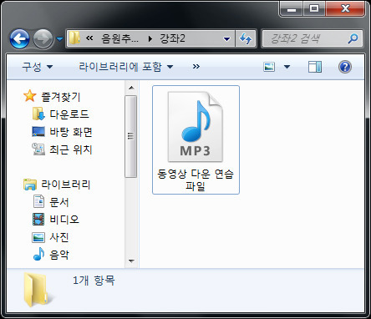Screen dimensions: 371x319
Task: Click the 라이브러리 folder icon
Action: (30, 185)
